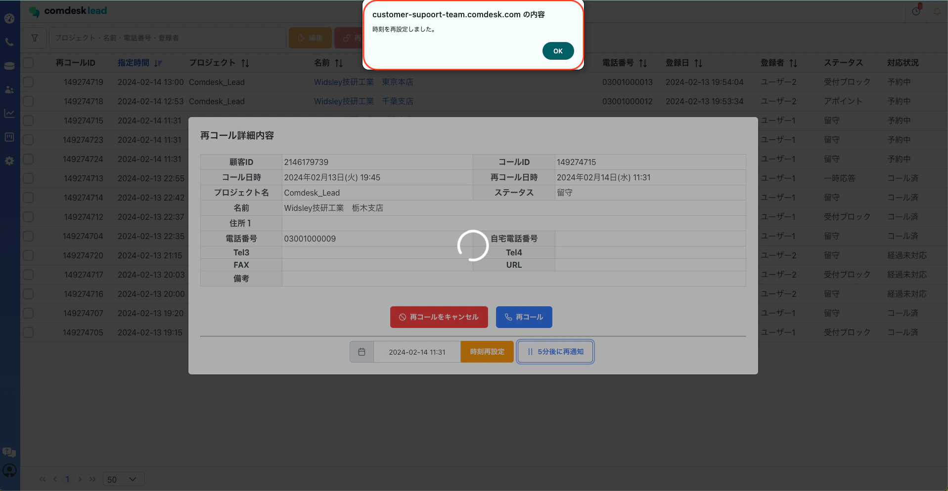This screenshot has width=948, height=491.
Task: Click OK in the alert dialog
Action: [x=558, y=51]
